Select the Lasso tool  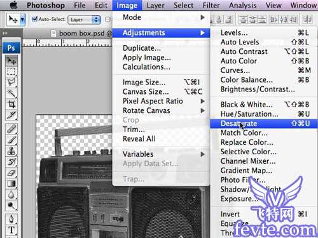(x=11, y=82)
